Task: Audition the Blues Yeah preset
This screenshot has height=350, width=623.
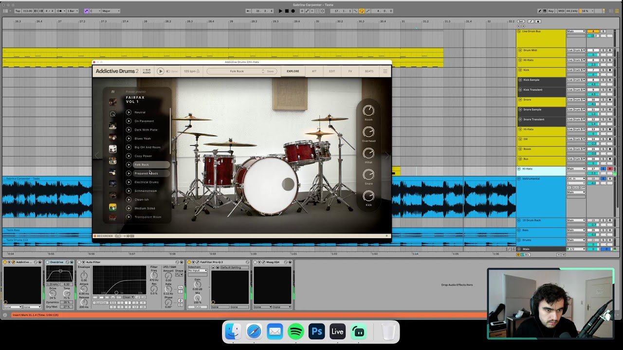Action: [129, 139]
